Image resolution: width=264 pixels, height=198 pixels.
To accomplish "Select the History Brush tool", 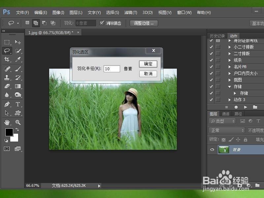I will point(18,78).
